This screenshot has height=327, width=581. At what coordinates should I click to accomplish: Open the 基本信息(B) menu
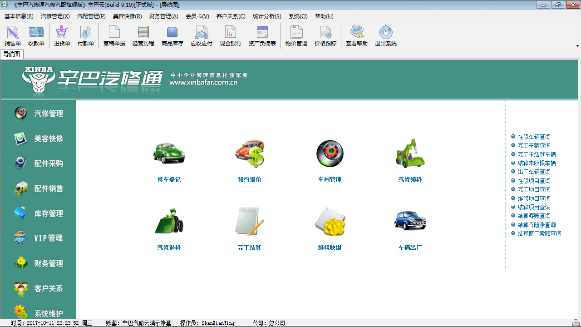pos(19,16)
